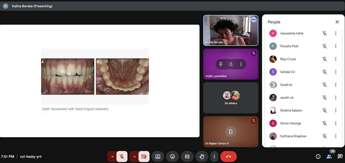Toggle the People panel icon
Image resolution: width=345 pixels, height=163 pixels.
click(329, 157)
